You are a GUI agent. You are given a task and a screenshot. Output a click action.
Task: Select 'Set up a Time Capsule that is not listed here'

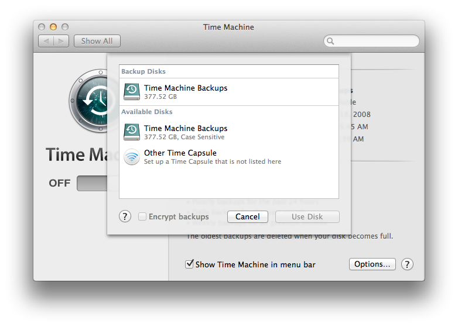point(213,161)
